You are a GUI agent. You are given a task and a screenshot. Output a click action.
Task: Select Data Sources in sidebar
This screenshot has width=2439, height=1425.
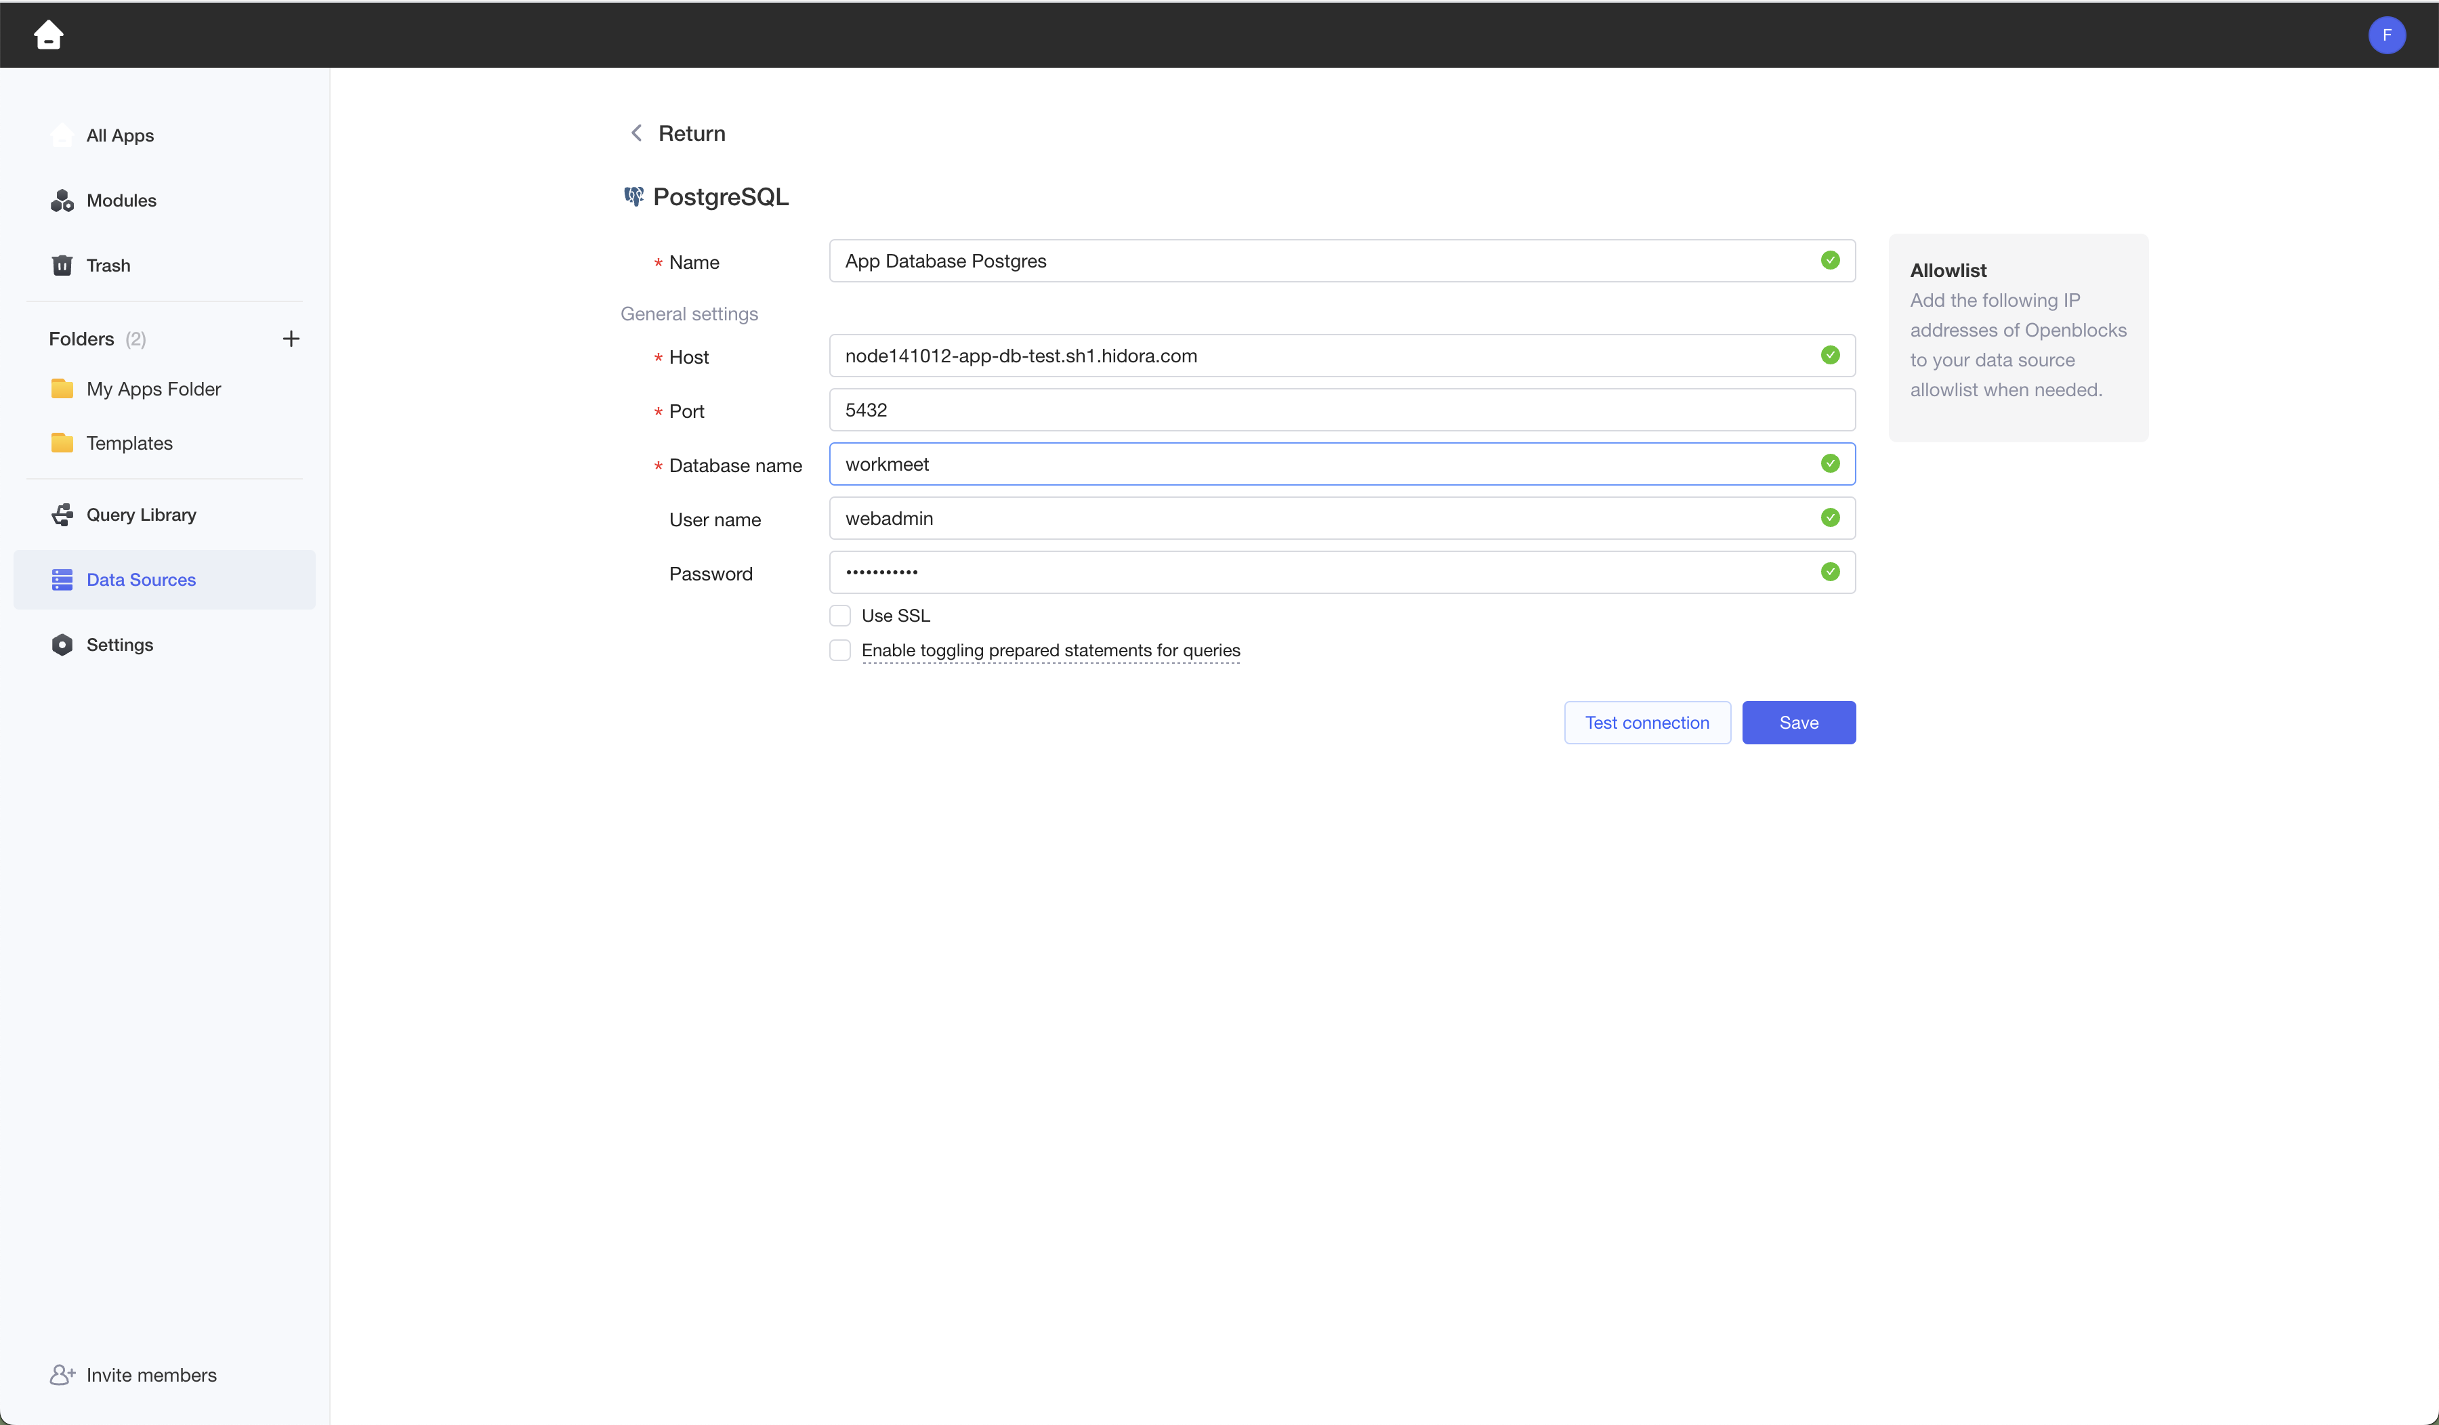coord(140,580)
